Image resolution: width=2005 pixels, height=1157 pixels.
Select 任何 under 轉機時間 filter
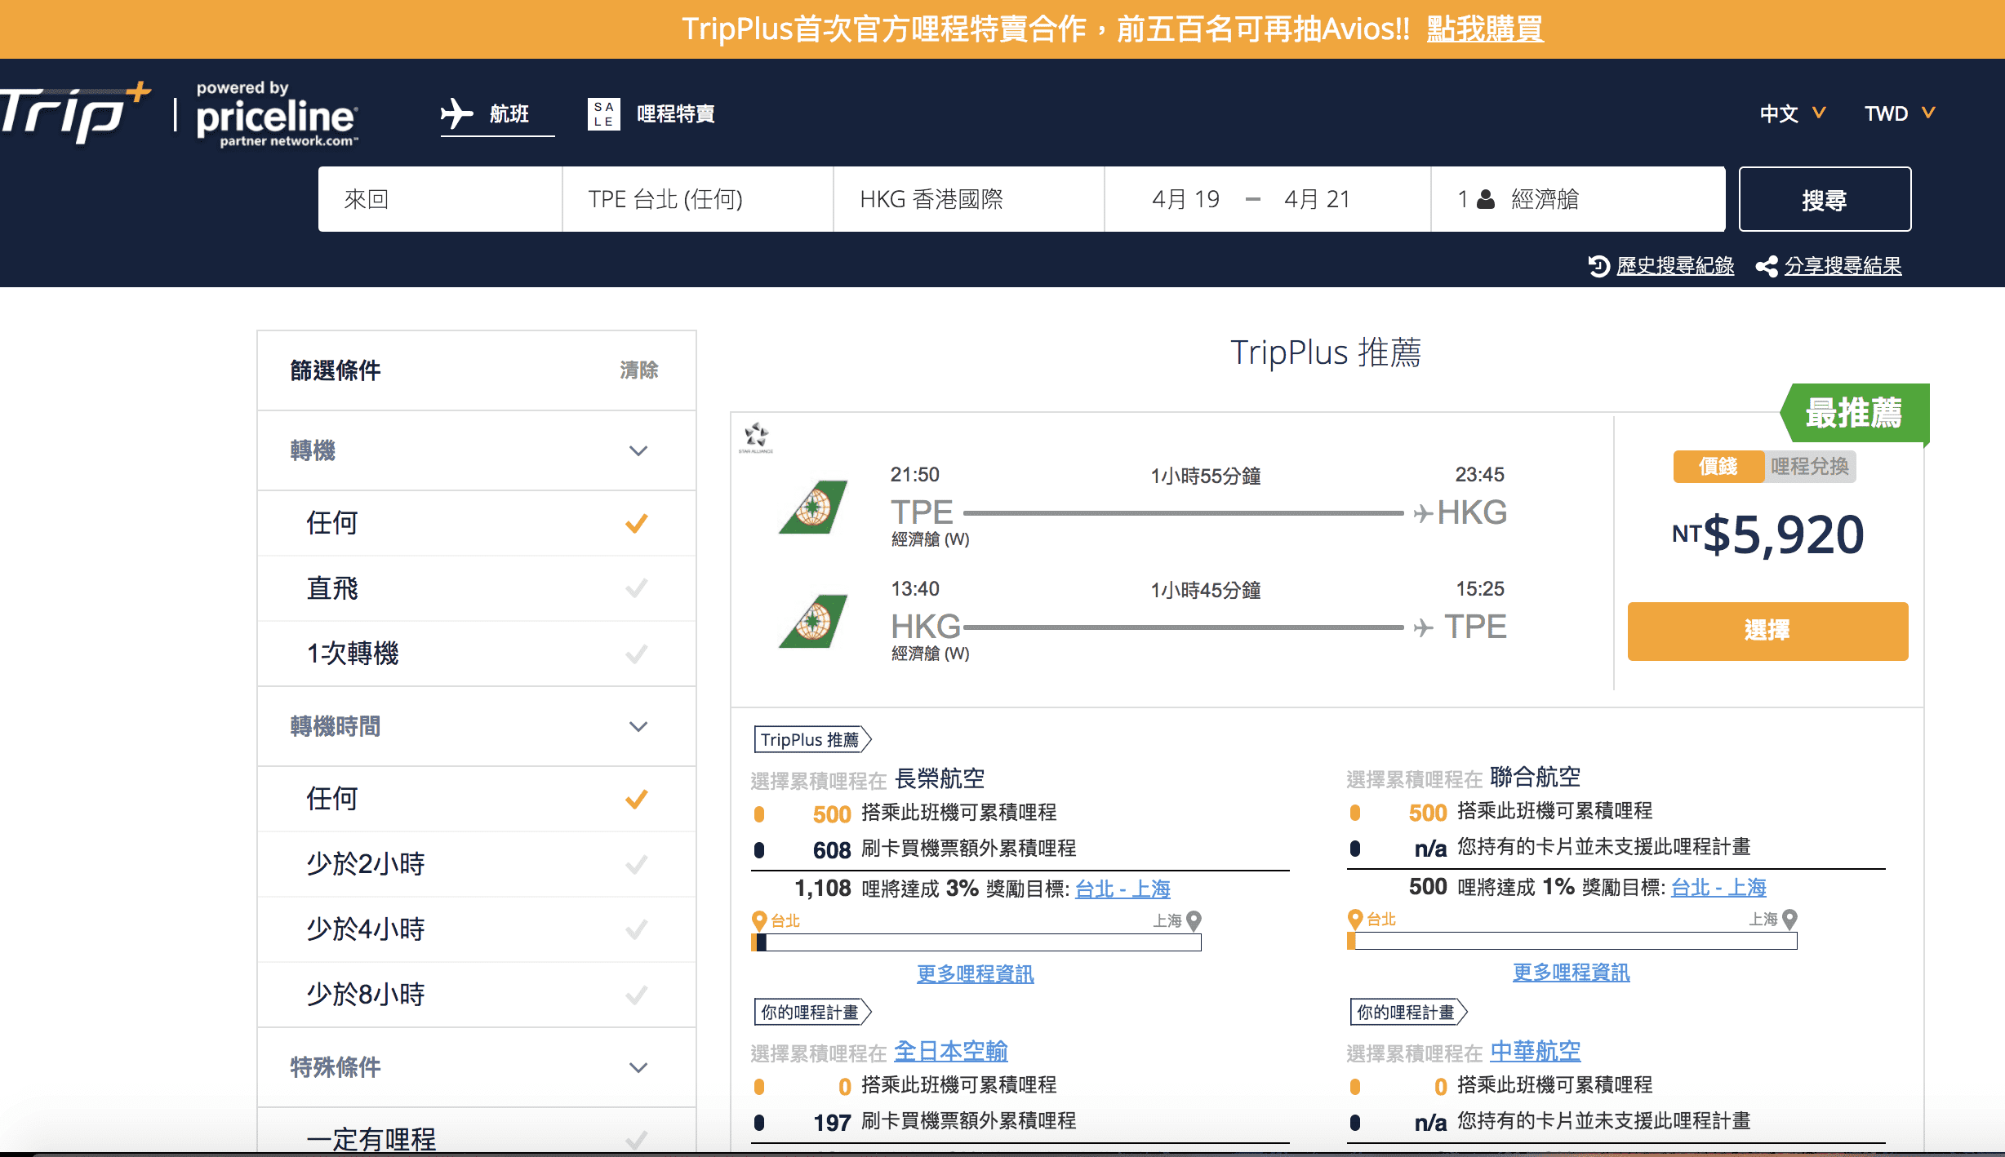(477, 799)
